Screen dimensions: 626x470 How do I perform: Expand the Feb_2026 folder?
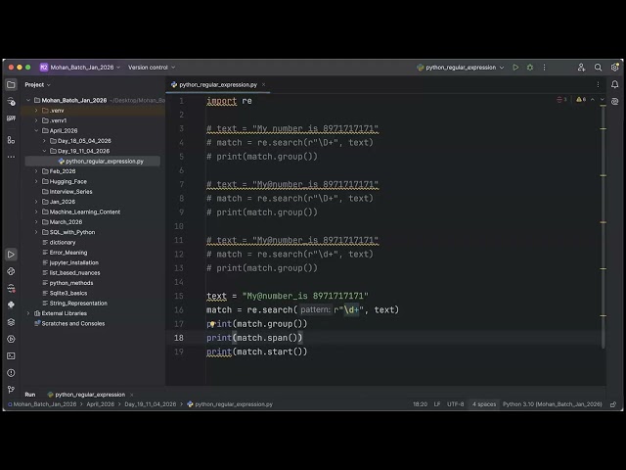point(36,171)
